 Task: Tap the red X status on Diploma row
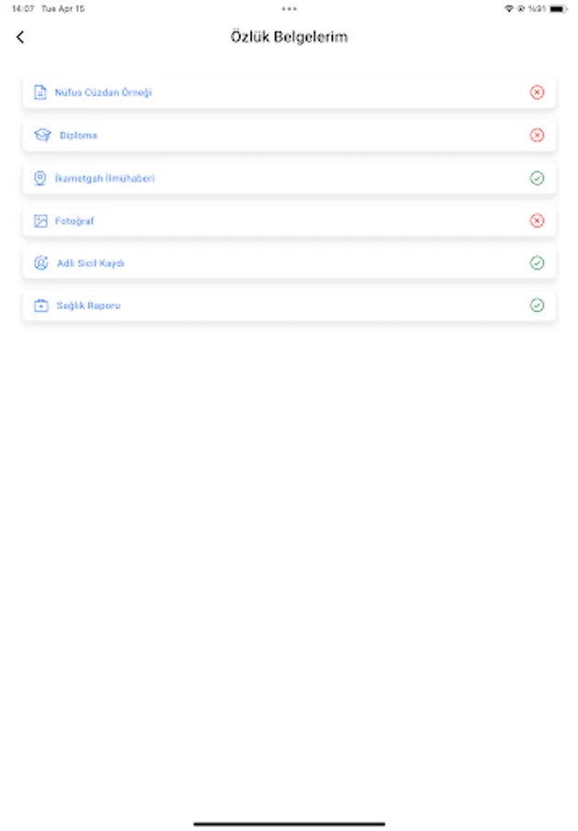[536, 136]
